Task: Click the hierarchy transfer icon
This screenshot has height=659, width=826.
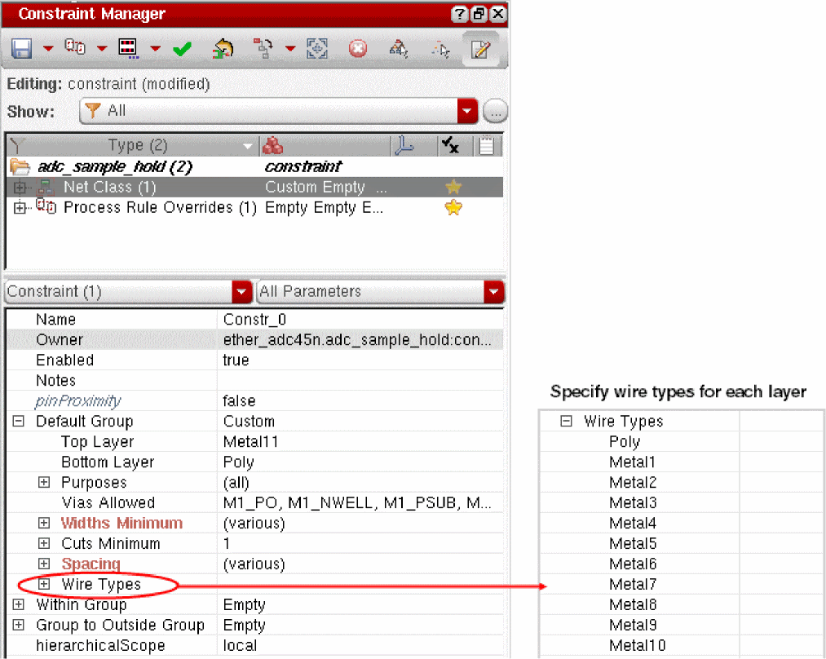Action: (263, 48)
